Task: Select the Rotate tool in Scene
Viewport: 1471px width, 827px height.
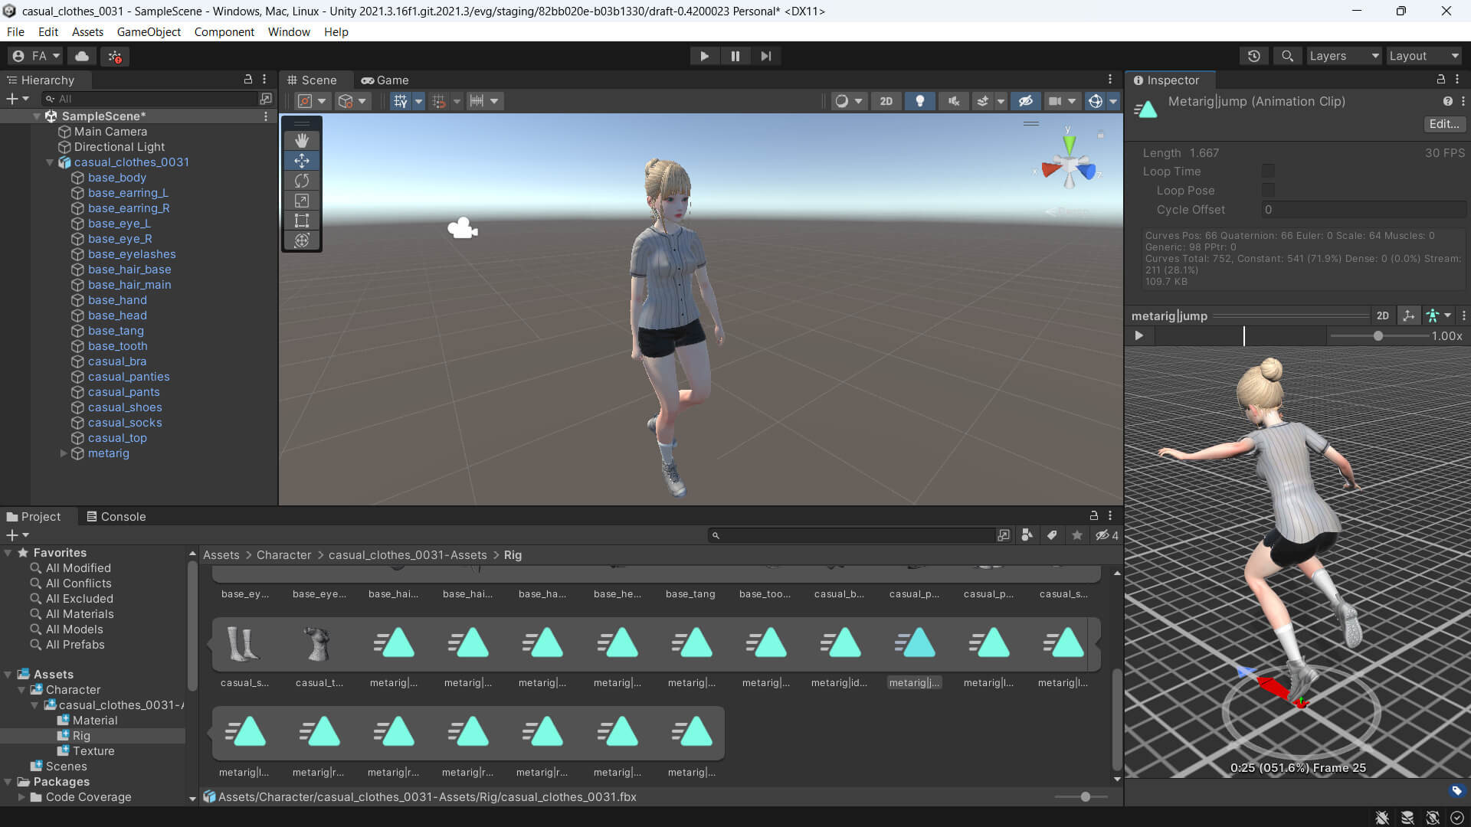Action: point(302,181)
